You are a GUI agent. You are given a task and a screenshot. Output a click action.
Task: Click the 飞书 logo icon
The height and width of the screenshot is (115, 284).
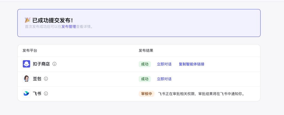pos(27,94)
